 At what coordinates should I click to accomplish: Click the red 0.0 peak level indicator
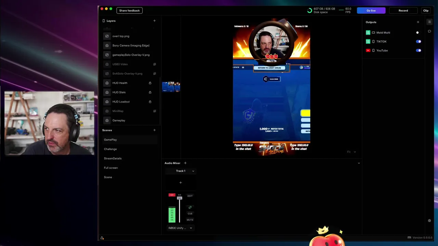(x=172, y=195)
